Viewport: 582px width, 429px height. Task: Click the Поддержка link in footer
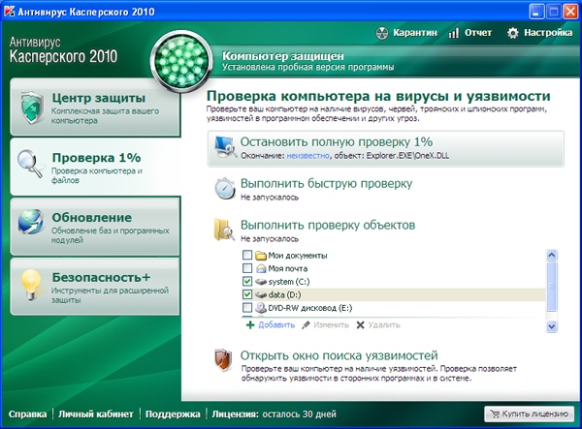coord(173,414)
